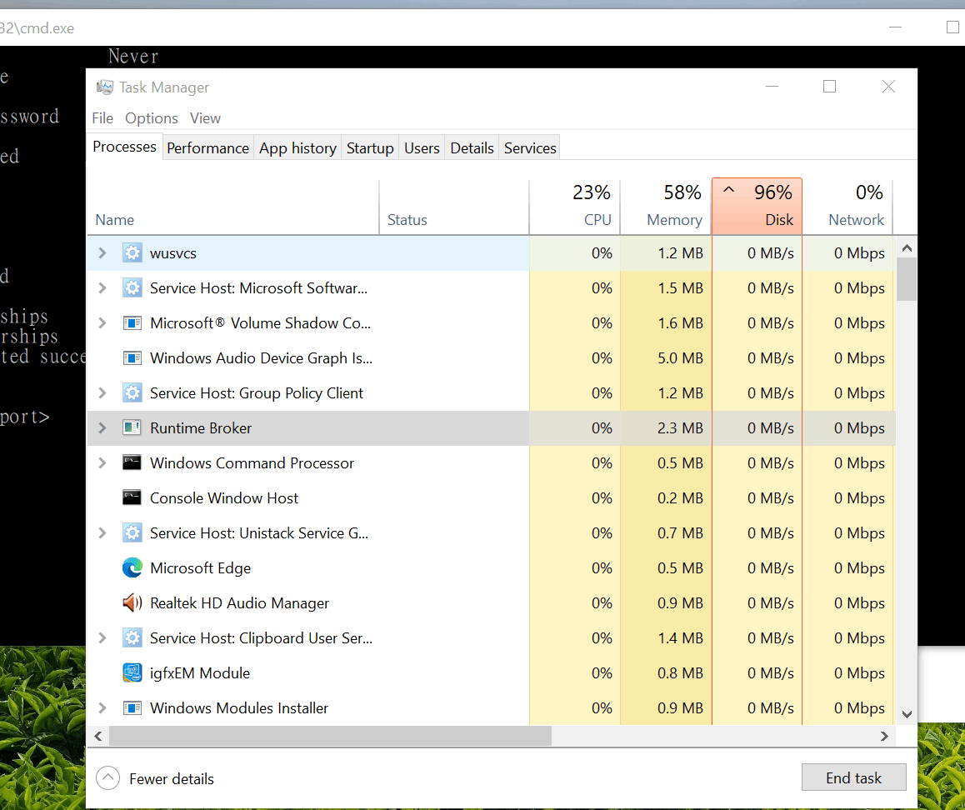
Task: Select the Processes tab
Action: 124,147
